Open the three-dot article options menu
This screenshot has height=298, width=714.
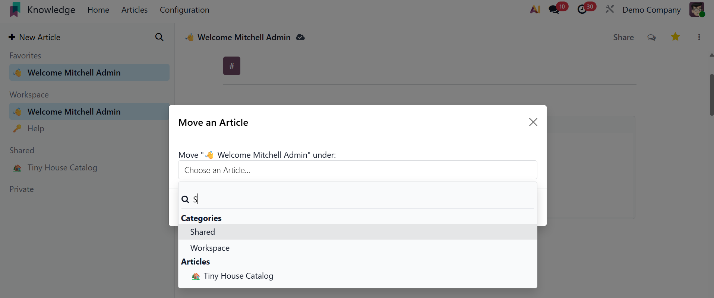pos(699,37)
